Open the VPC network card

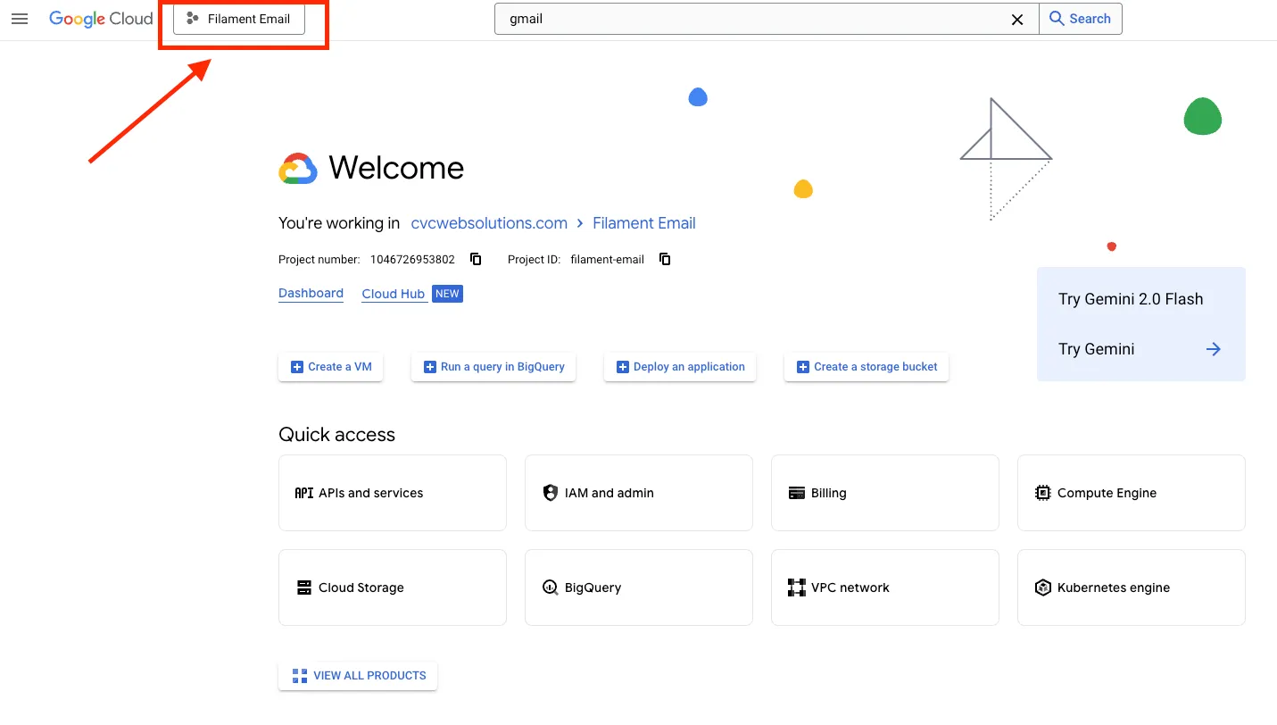885,587
